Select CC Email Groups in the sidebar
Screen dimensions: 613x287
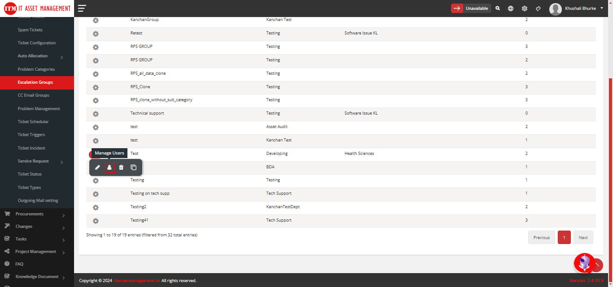(x=34, y=95)
